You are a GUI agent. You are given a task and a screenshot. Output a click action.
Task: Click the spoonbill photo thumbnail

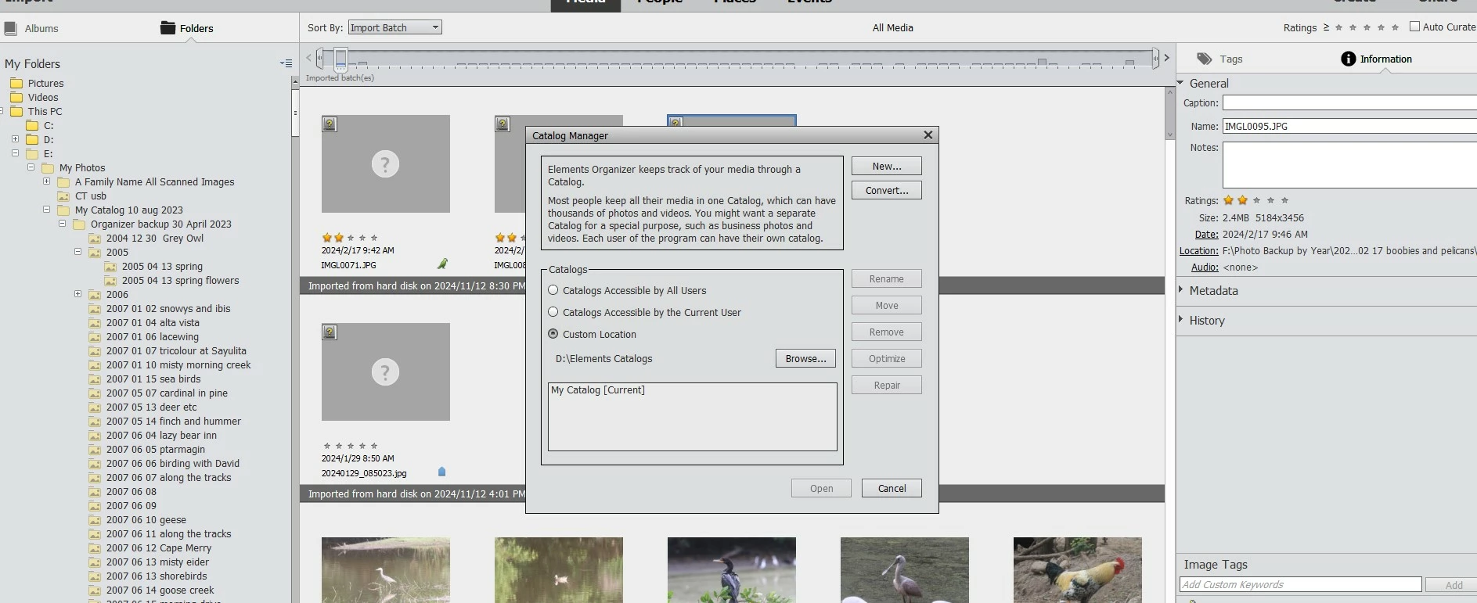[904, 569]
